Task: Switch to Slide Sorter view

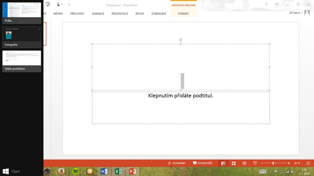Action: [234, 163]
